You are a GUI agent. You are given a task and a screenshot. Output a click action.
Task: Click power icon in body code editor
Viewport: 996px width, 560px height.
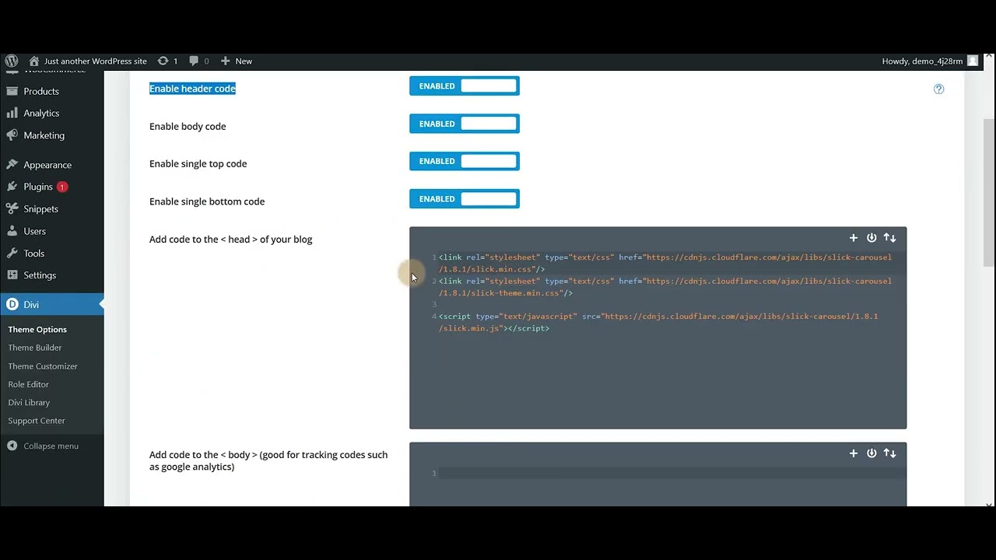point(871,453)
